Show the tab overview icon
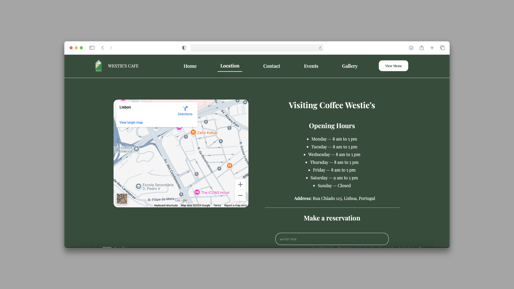The width and height of the screenshot is (514, 289). pos(442,48)
